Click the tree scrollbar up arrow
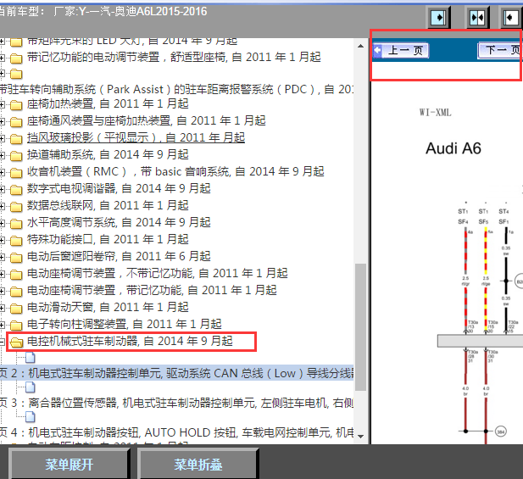The image size is (523, 479). [360, 46]
